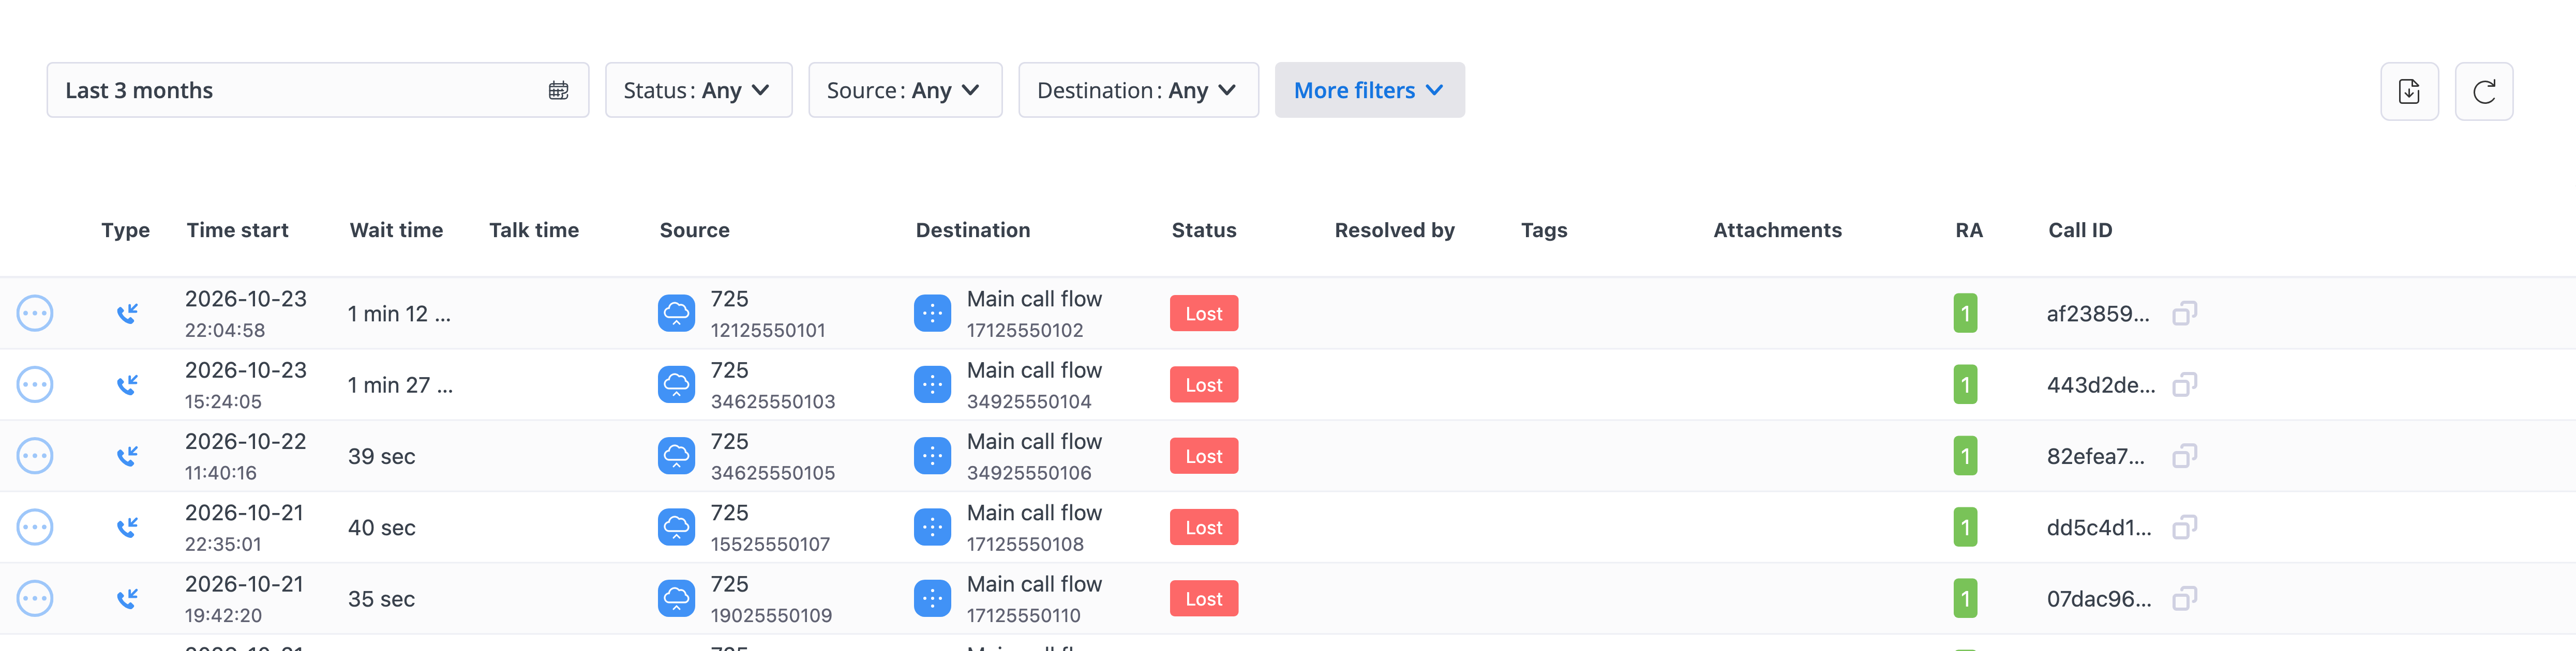
Task: Open row actions for call 82efea7
Action: pyautogui.click(x=35, y=456)
